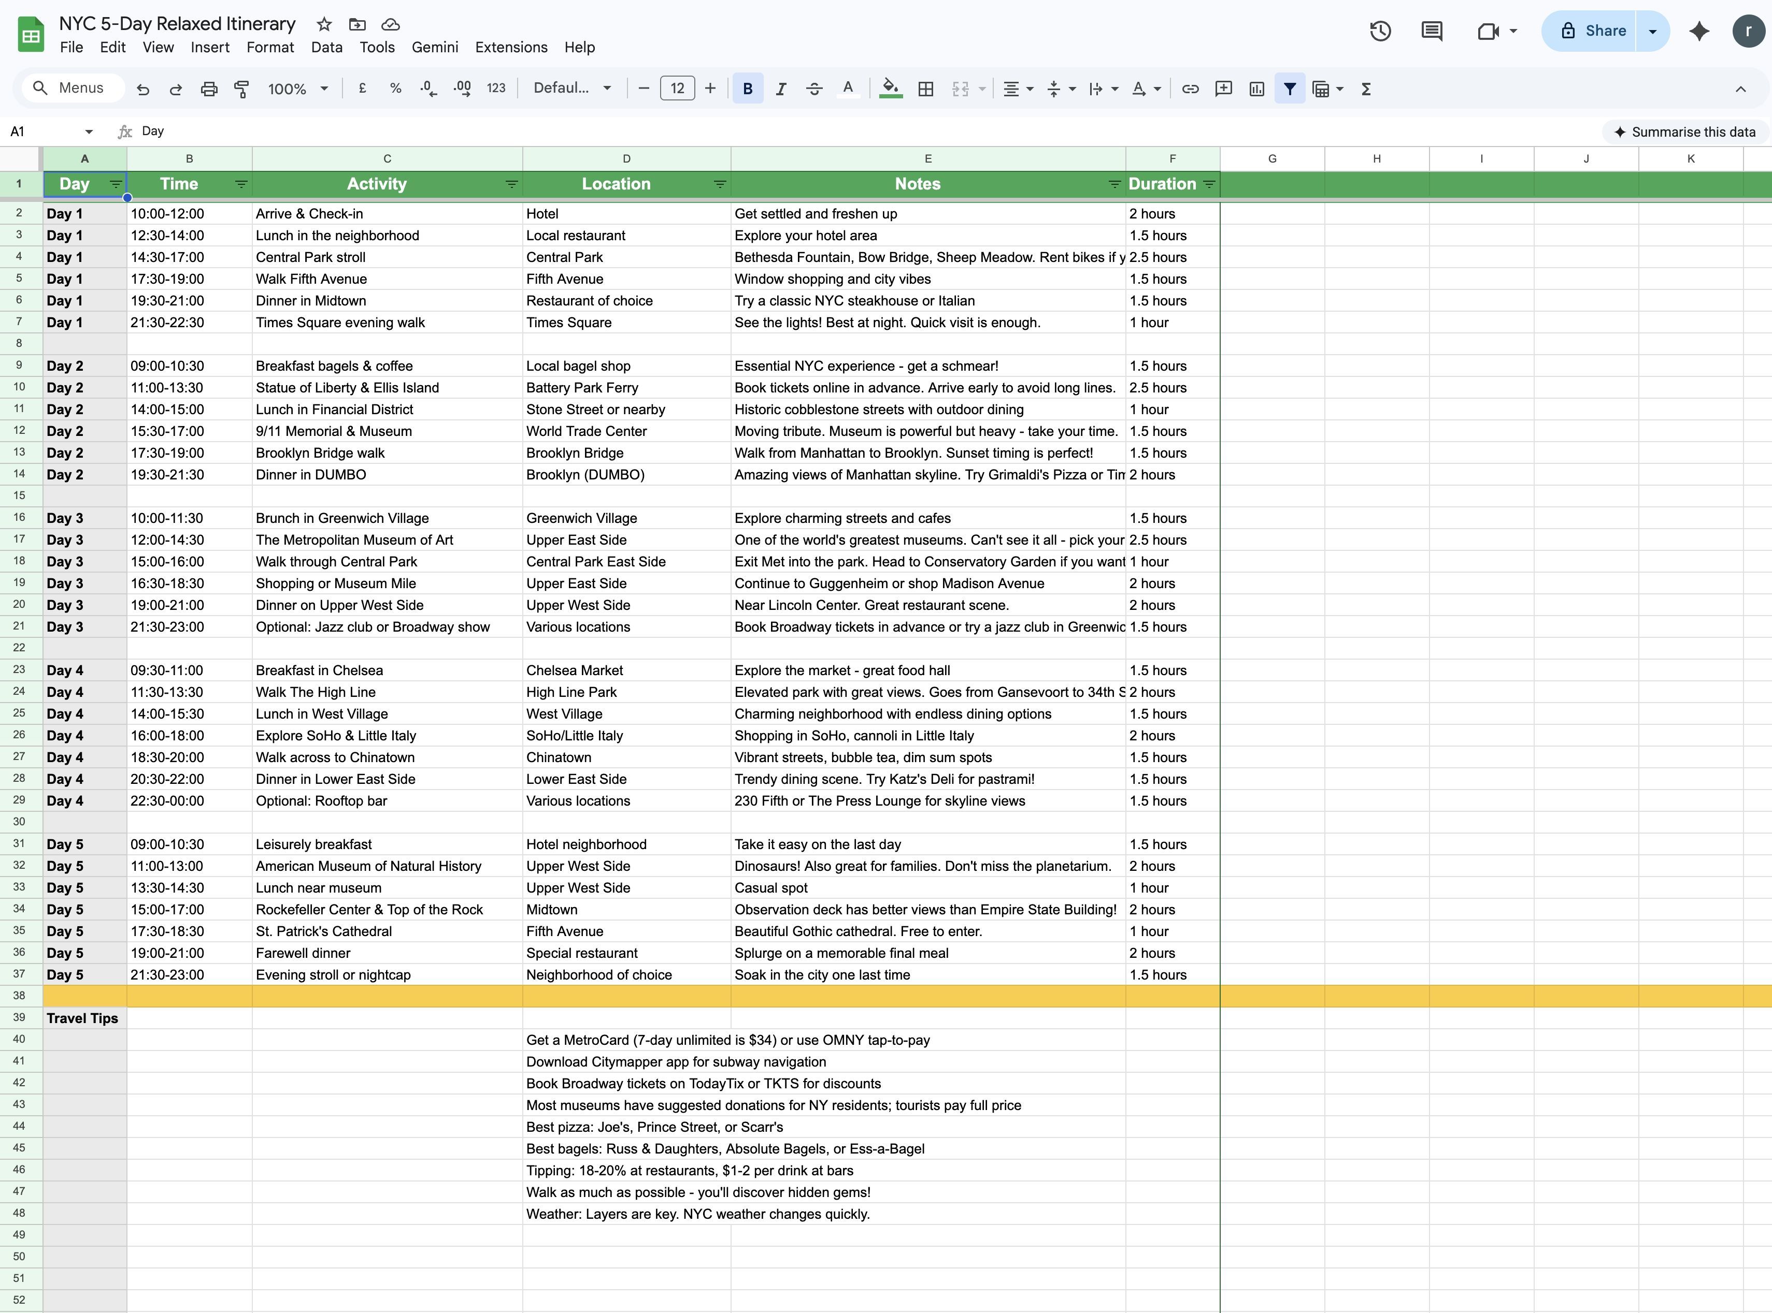
Task: Open the Share options dropdown arrow
Action: [1652, 31]
